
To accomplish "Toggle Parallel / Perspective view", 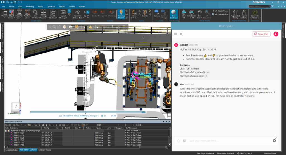I will coord(78,14).
